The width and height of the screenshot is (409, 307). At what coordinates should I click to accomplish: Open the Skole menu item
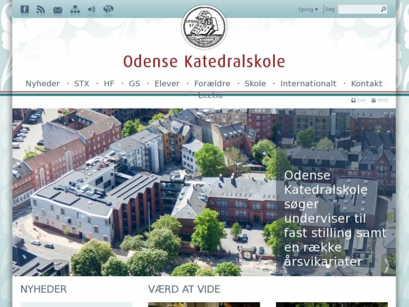click(x=256, y=83)
